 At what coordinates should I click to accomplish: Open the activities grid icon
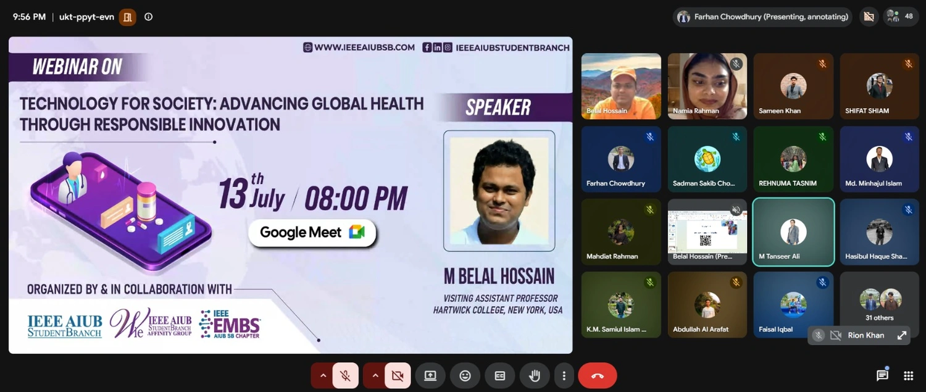pos(908,375)
